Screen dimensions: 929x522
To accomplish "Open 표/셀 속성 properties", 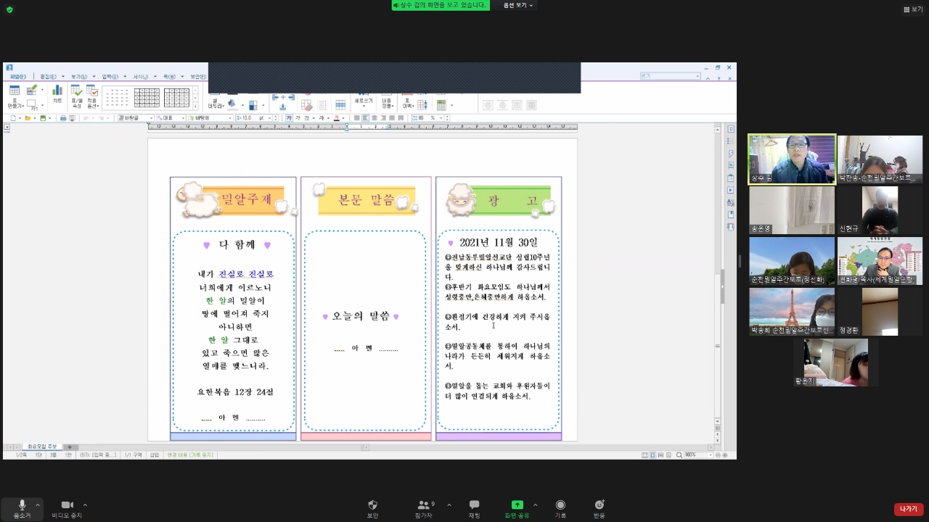I will tap(76, 96).
